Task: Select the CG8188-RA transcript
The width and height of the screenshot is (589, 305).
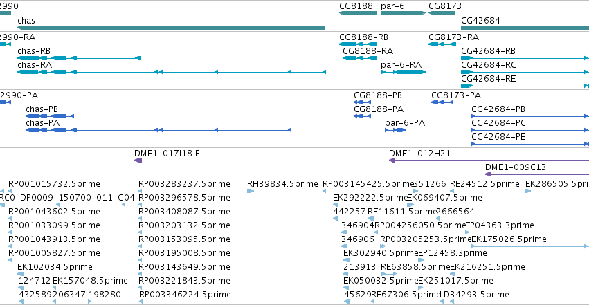Action: [359, 58]
